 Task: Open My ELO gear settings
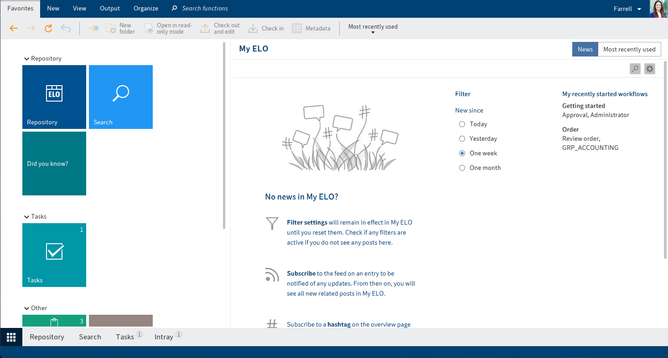tap(649, 69)
